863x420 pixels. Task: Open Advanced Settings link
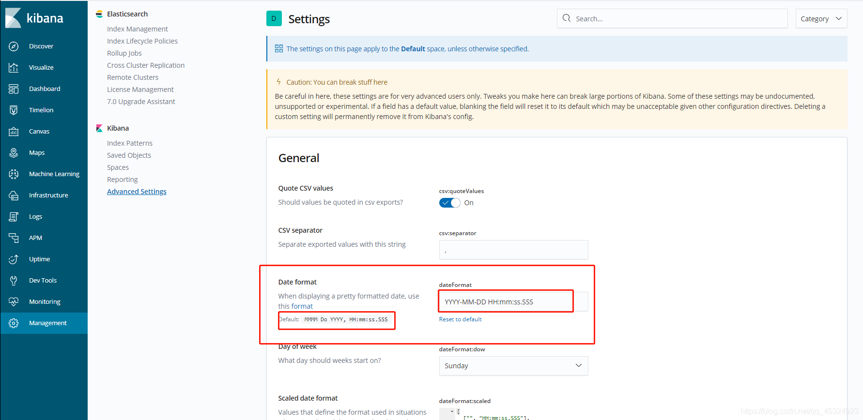(x=137, y=192)
